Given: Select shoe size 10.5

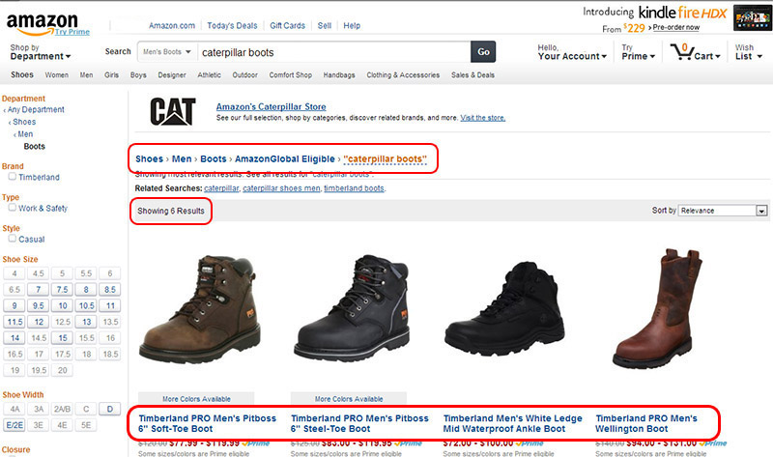Looking at the screenshot, I should pos(84,304).
